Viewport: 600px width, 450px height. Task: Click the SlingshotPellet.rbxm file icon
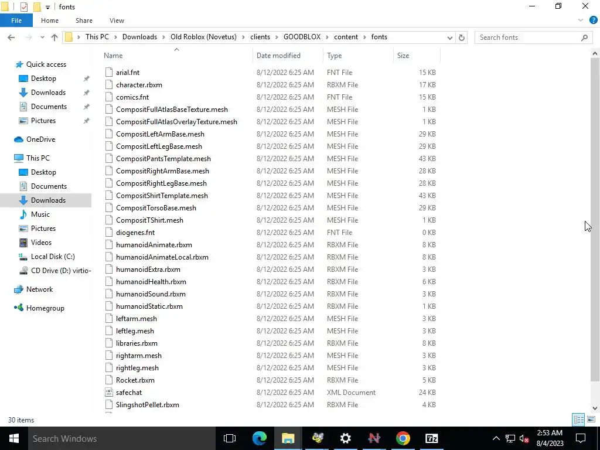click(x=108, y=404)
